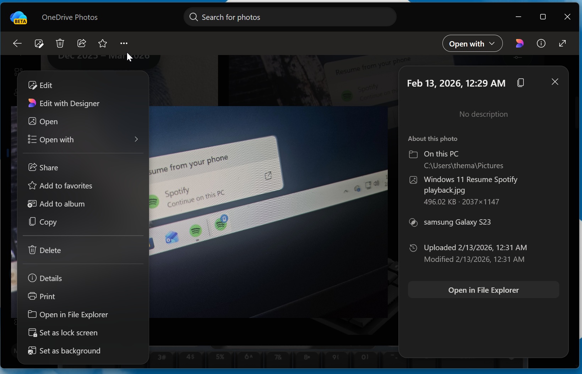Select Edit from the context menu
The width and height of the screenshot is (582, 374).
83,85
